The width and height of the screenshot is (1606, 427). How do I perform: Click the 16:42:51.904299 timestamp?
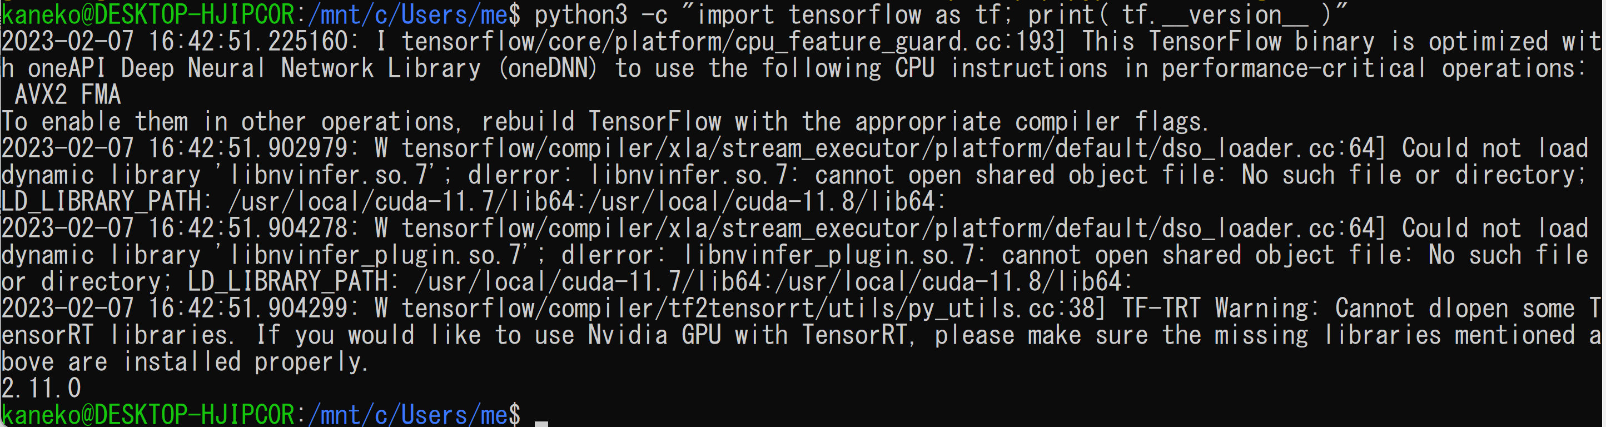[247, 309]
